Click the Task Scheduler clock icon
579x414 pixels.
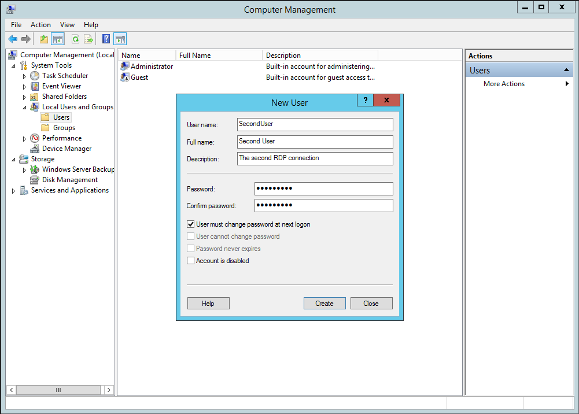click(x=35, y=76)
